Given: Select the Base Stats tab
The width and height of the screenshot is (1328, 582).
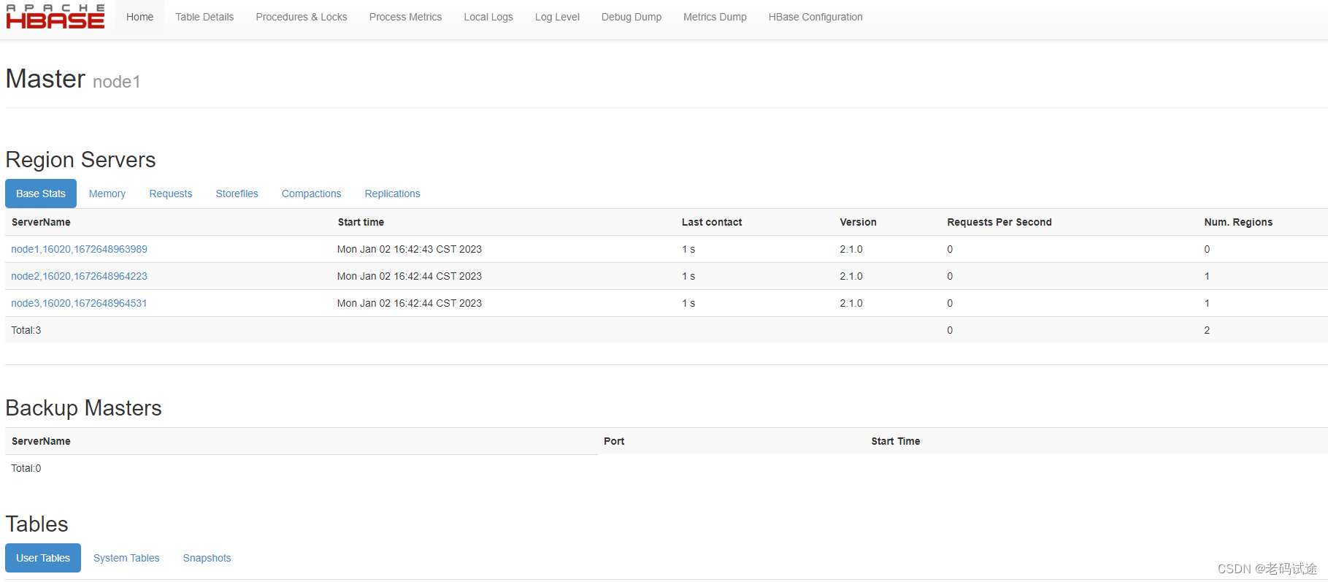Looking at the screenshot, I should 41,194.
